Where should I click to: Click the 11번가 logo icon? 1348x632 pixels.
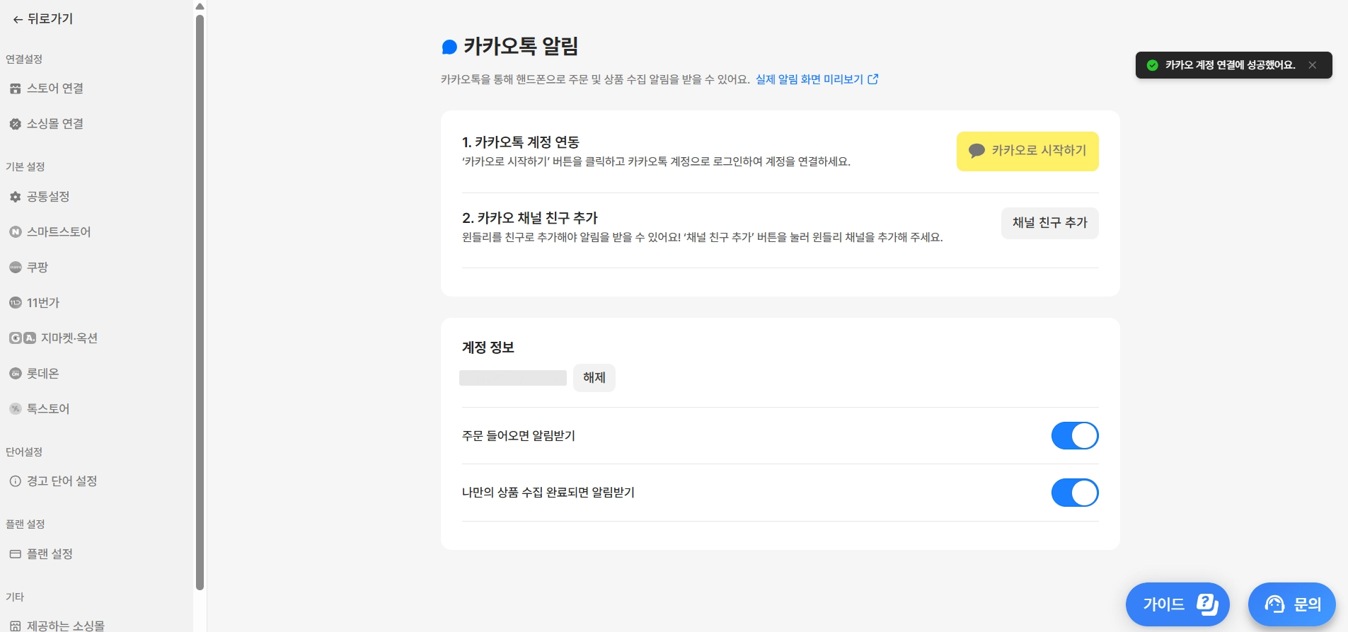[16, 303]
